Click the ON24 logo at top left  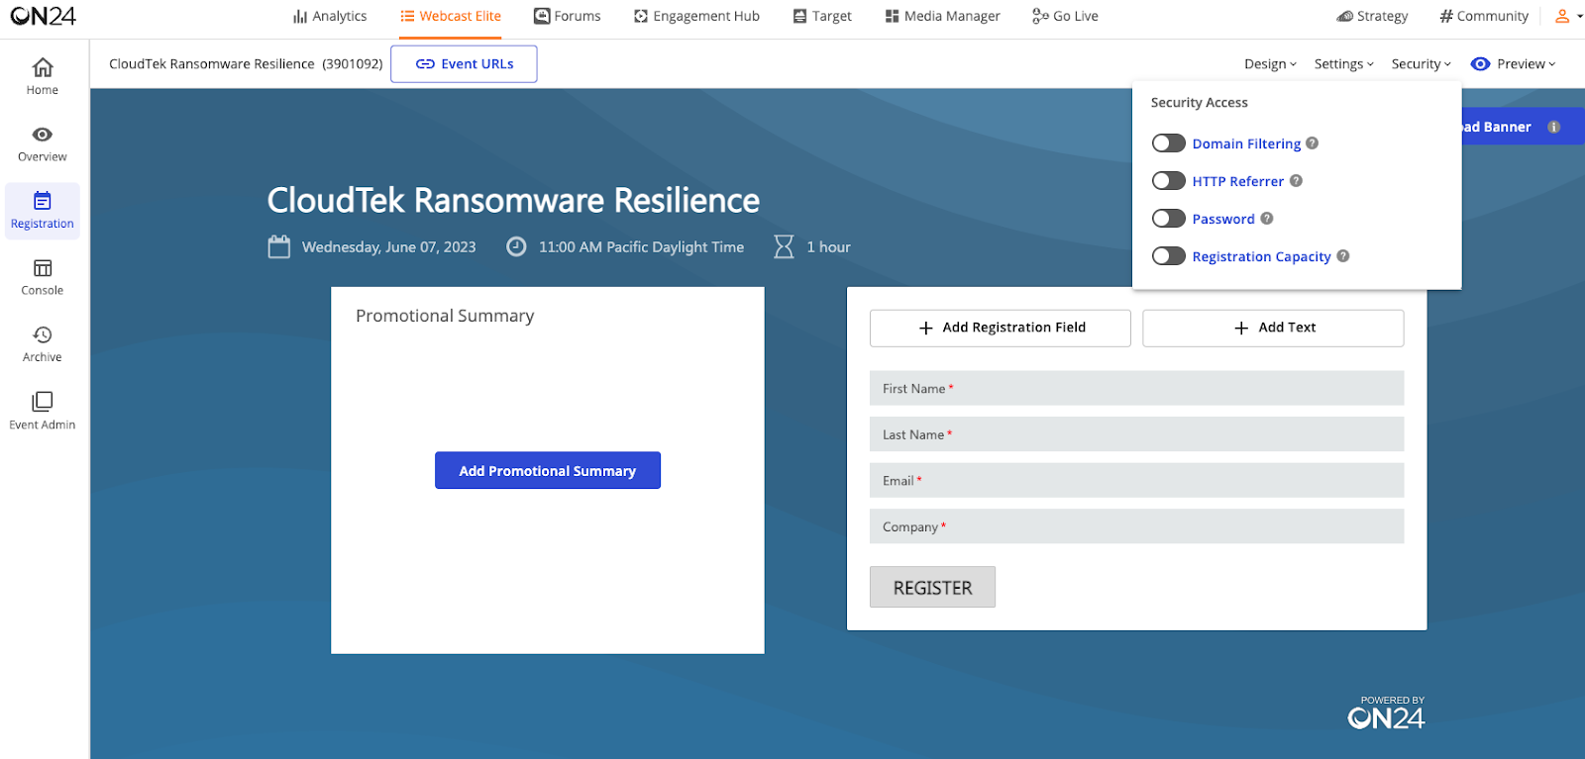click(x=44, y=16)
